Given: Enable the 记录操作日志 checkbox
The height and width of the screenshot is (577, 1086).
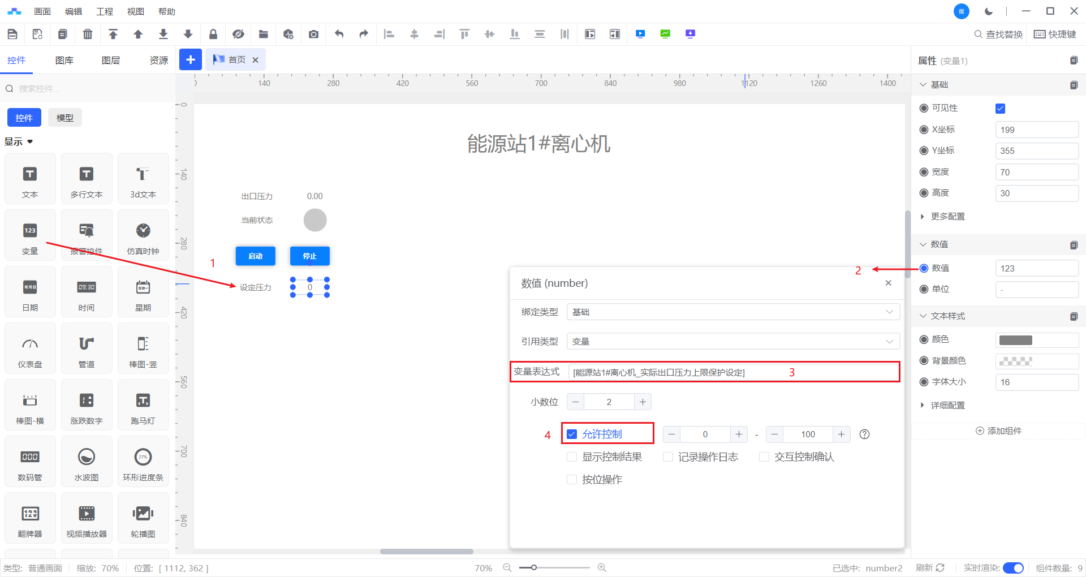Looking at the screenshot, I should (668, 457).
